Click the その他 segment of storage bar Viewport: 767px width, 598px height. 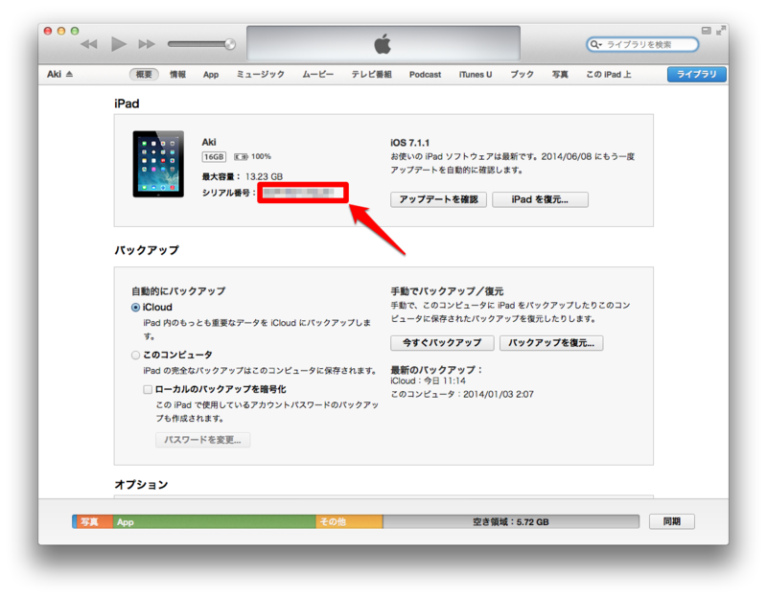coord(349,521)
